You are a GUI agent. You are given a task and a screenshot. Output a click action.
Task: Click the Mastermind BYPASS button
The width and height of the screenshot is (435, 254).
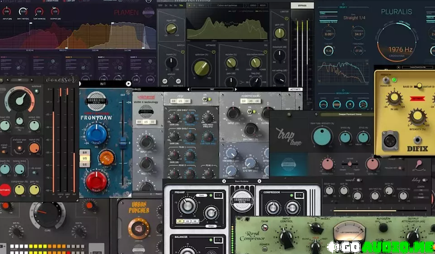(x=302, y=5)
